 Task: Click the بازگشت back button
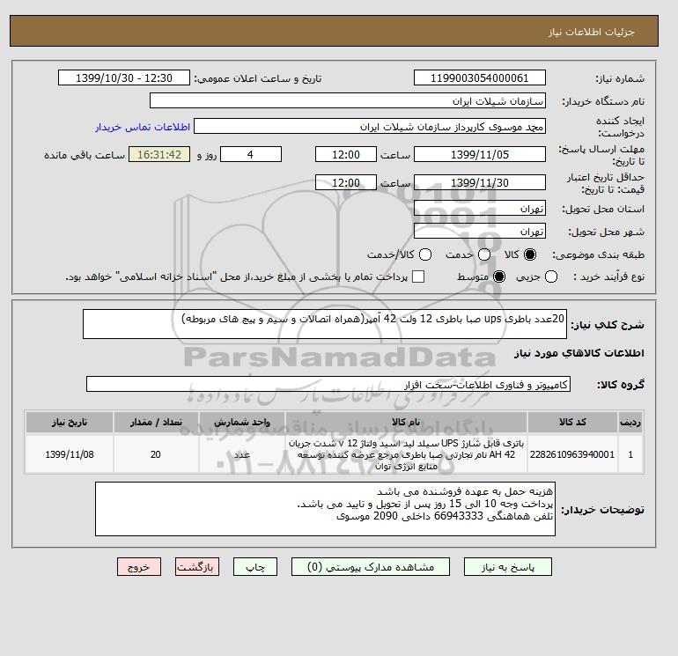click(197, 567)
